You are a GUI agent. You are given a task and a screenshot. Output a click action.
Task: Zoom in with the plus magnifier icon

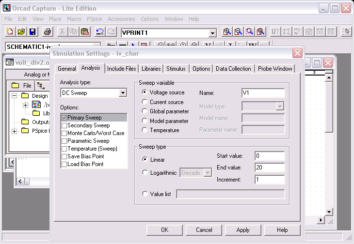coord(227,32)
